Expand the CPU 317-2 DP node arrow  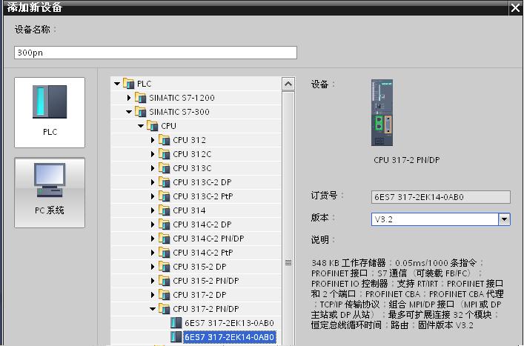point(153,295)
